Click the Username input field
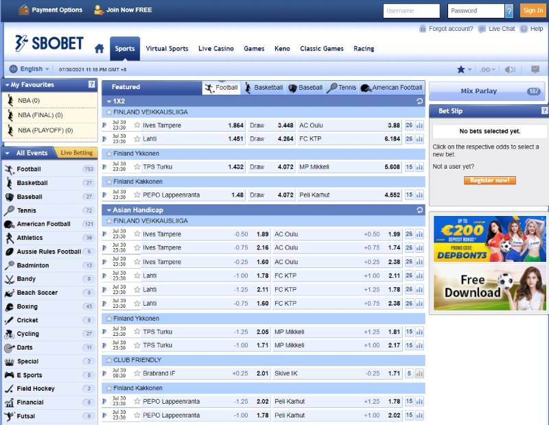Screen dimensions: 549x425 (x=412, y=11)
